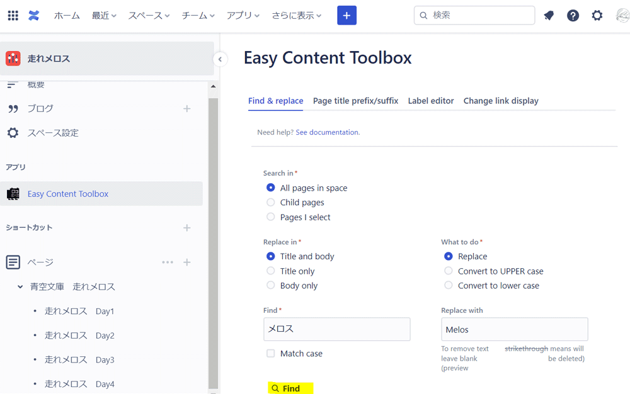Viewport: 630px width, 394px height.
Task: Switch to the Find & replace tab
Action: coord(276,101)
